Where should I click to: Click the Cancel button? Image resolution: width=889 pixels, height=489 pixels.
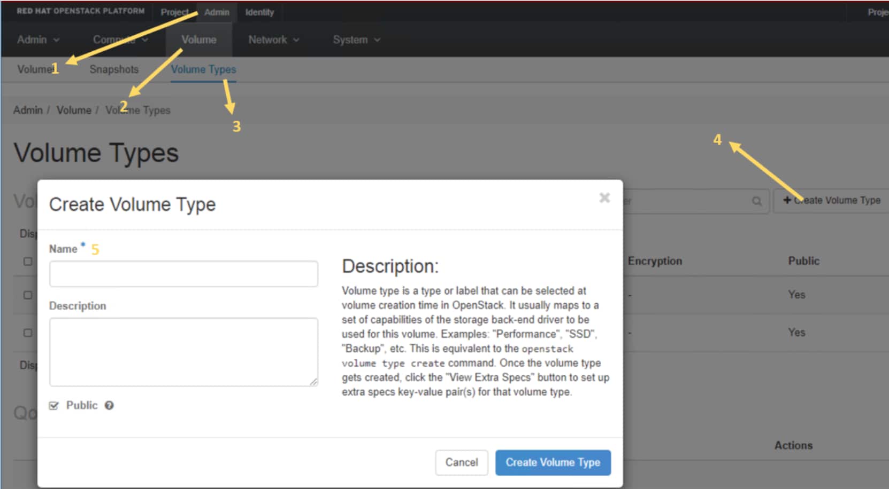click(x=462, y=462)
